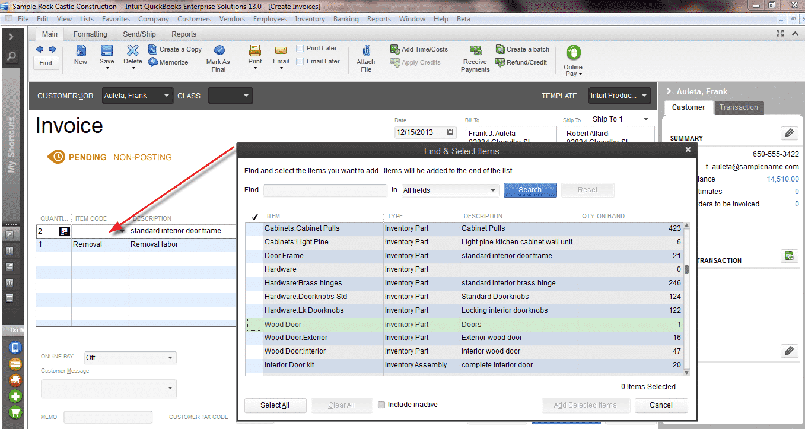Click the Removal item code cell
The height and width of the screenshot is (429, 805).
(100, 244)
